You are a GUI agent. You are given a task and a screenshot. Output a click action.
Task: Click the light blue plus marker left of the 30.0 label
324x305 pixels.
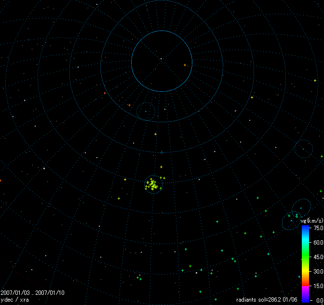click(x=299, y=276)
